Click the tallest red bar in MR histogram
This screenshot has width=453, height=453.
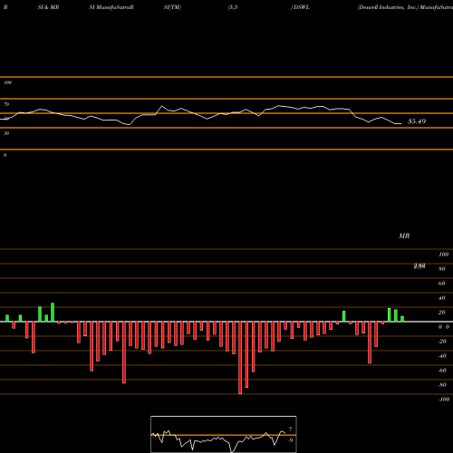[240, 358]
